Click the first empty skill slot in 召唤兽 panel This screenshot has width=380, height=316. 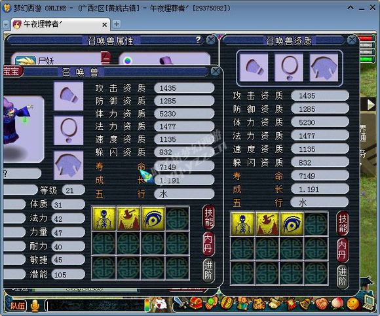point(178,219)
